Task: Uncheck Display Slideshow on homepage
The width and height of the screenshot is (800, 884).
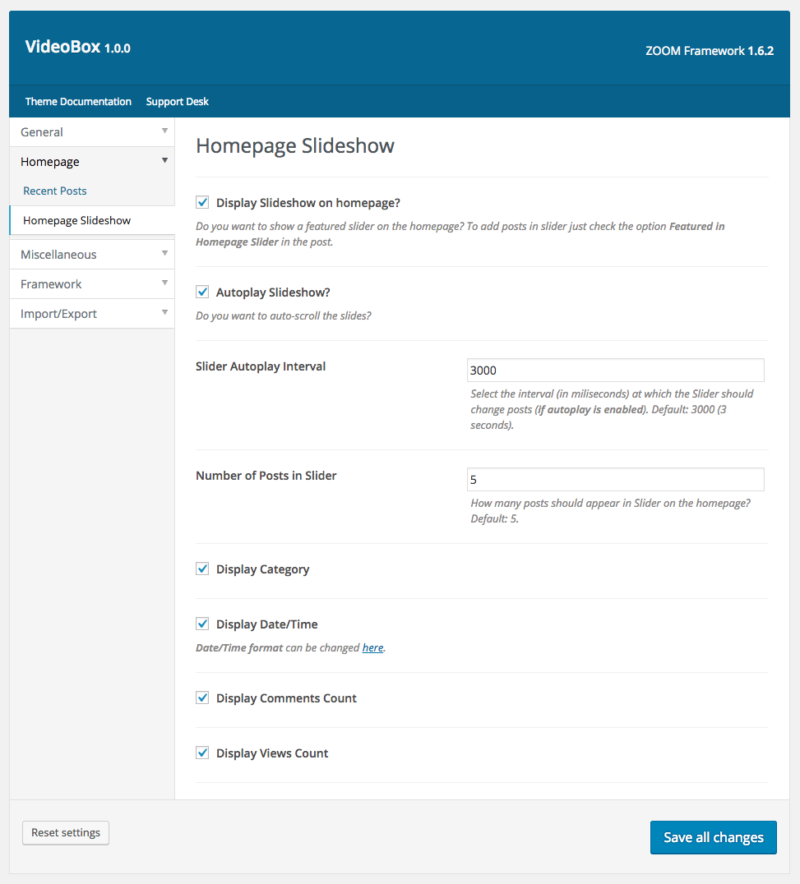Action: (x=202, y=202)
